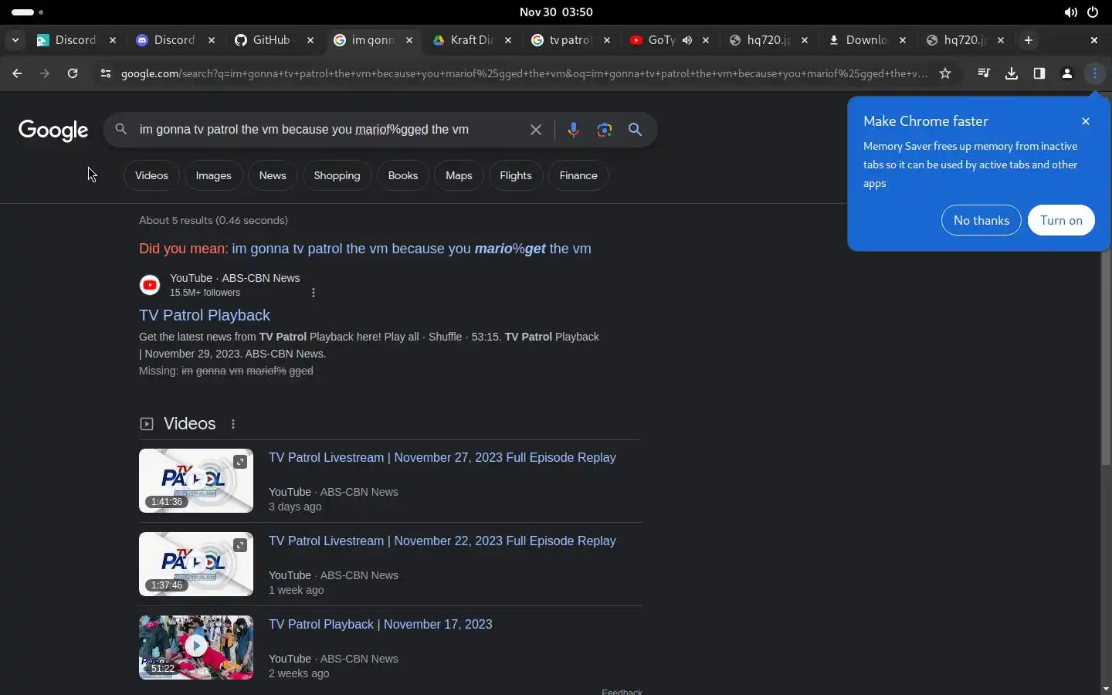Open system volume indicator in top bar
Image resolution: width=1112 pixels, height=695 pixels.
point(1070,12)
